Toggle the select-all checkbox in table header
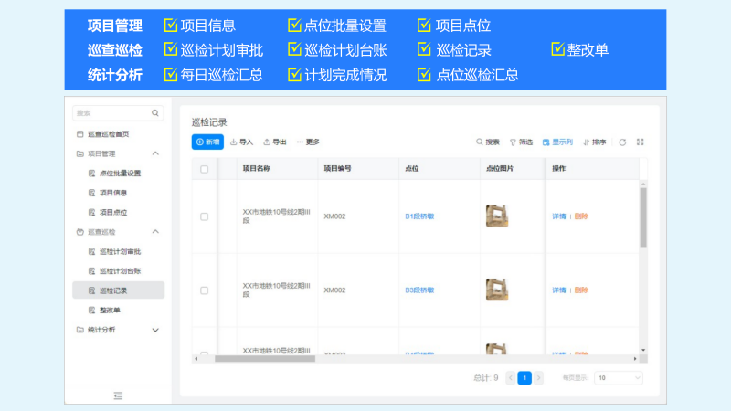 click(204, 169)
